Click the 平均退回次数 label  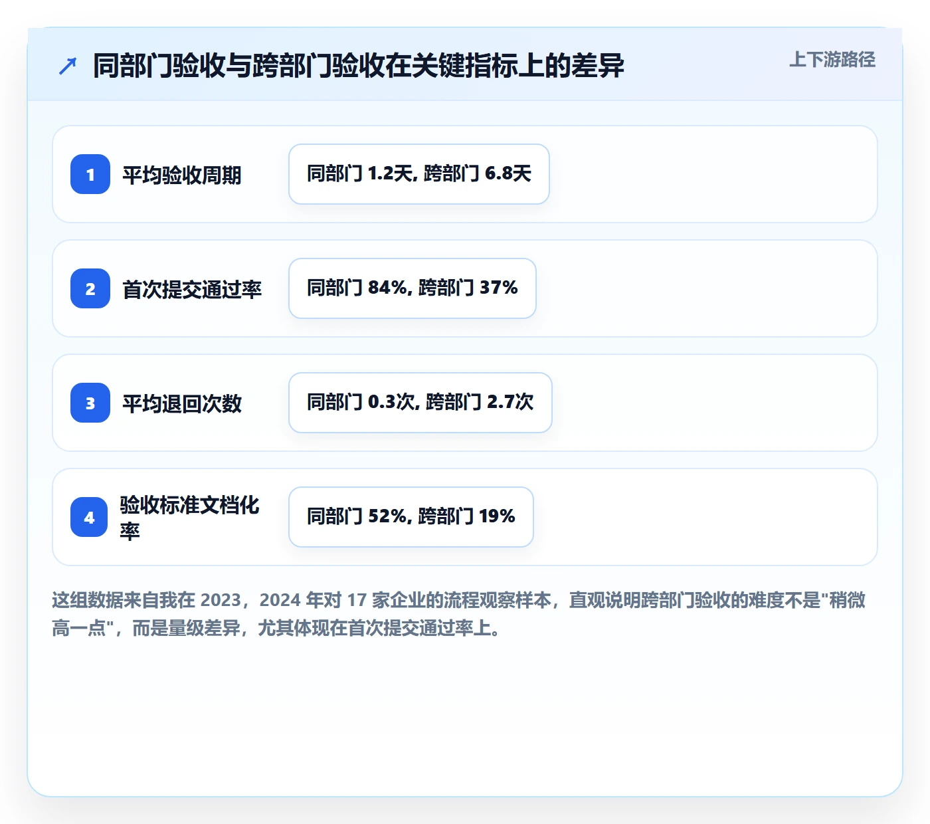[x=182, y=404]
